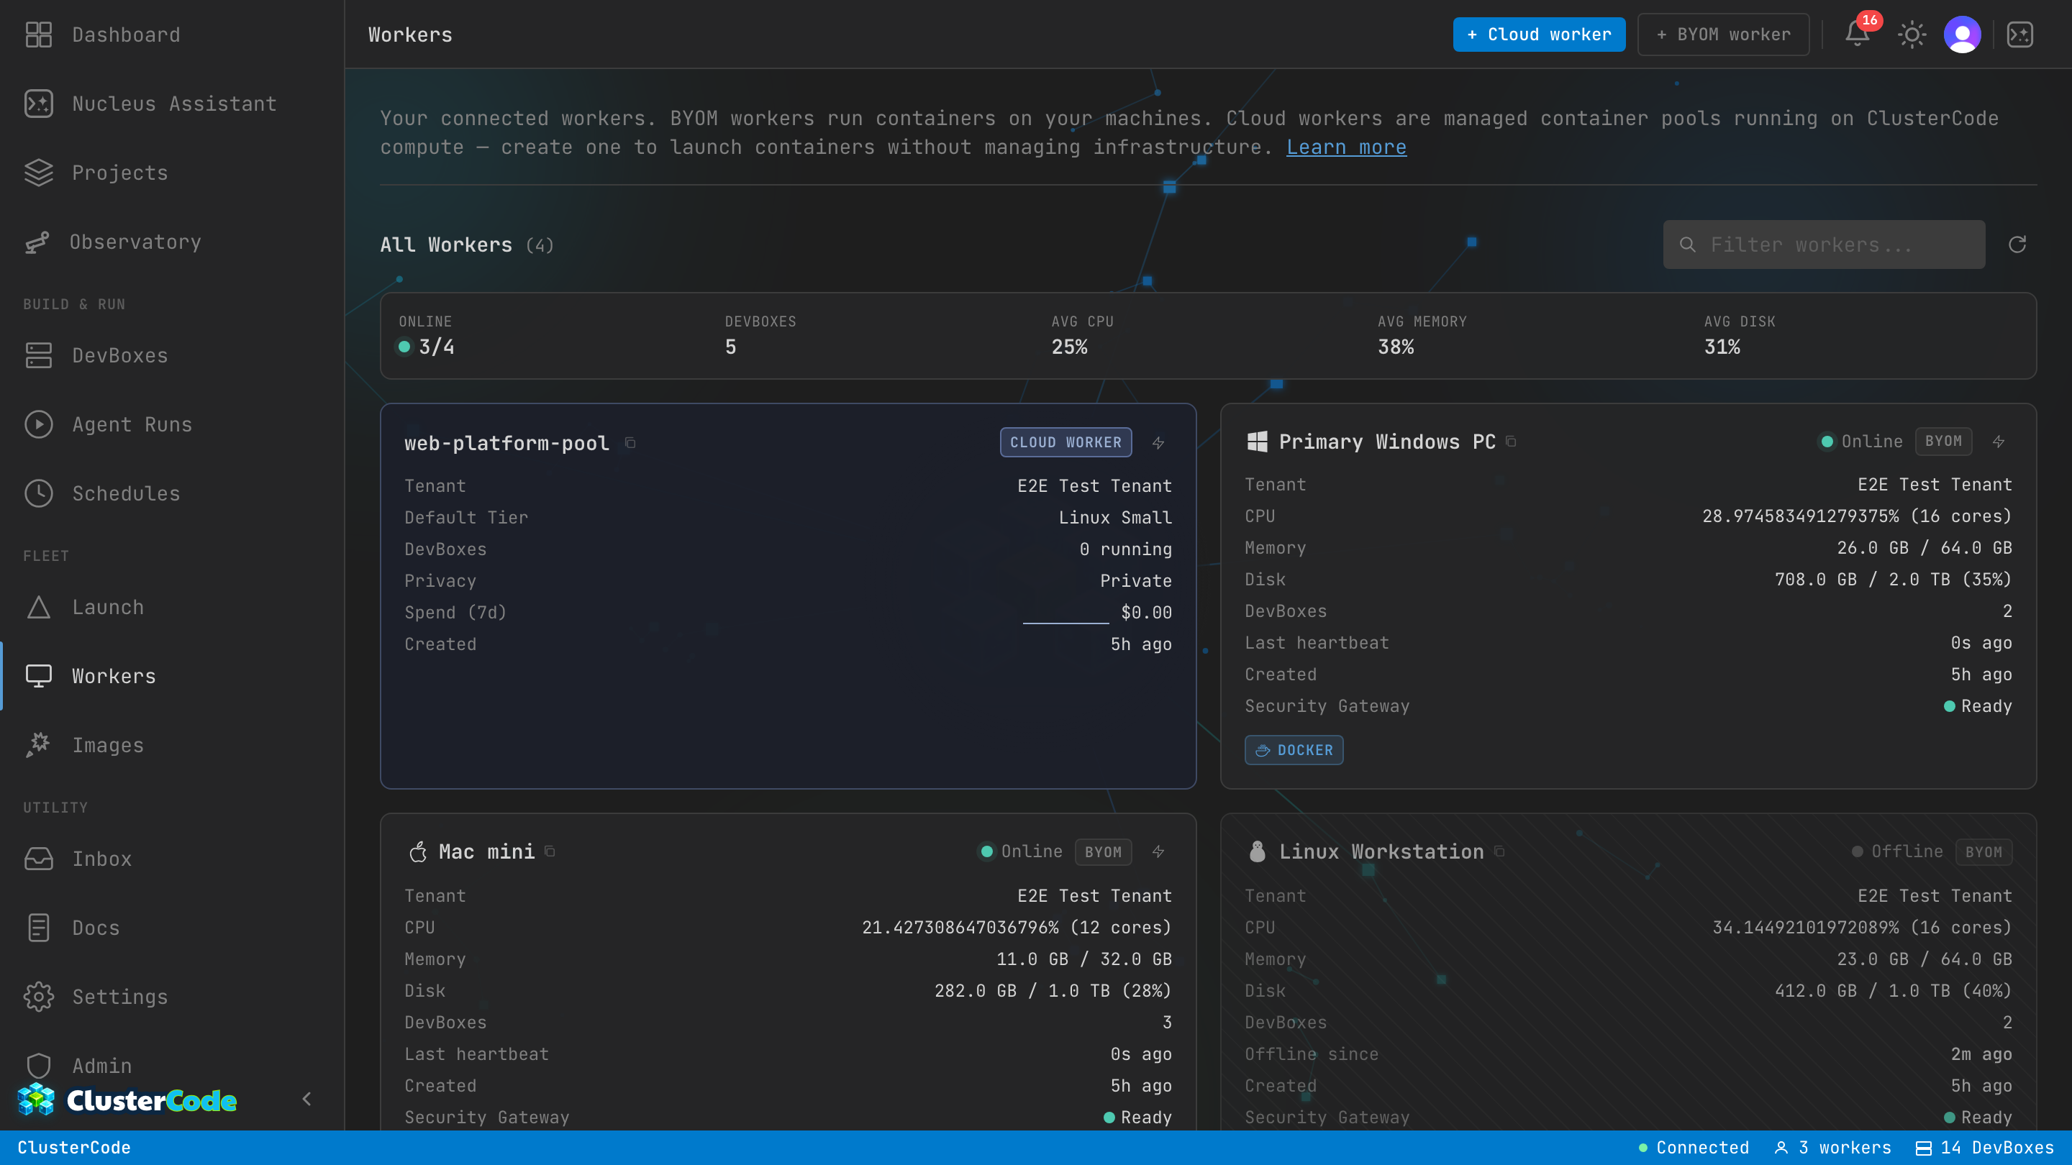The image size is (2072, 1165).
Task: Copy the Mac mini worker name
Action: 550,851
